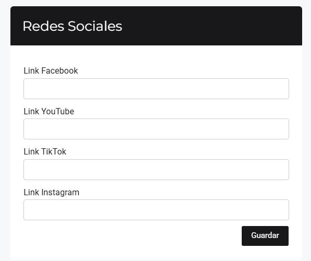The height and width of the screenshot is (261, 311).
Task: Click the word YouTube in second label
Action: click(x=57, y=111)
